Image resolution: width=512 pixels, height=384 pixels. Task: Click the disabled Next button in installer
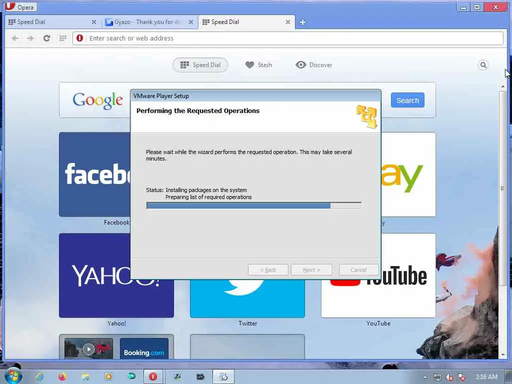click(x=311, y=270)
